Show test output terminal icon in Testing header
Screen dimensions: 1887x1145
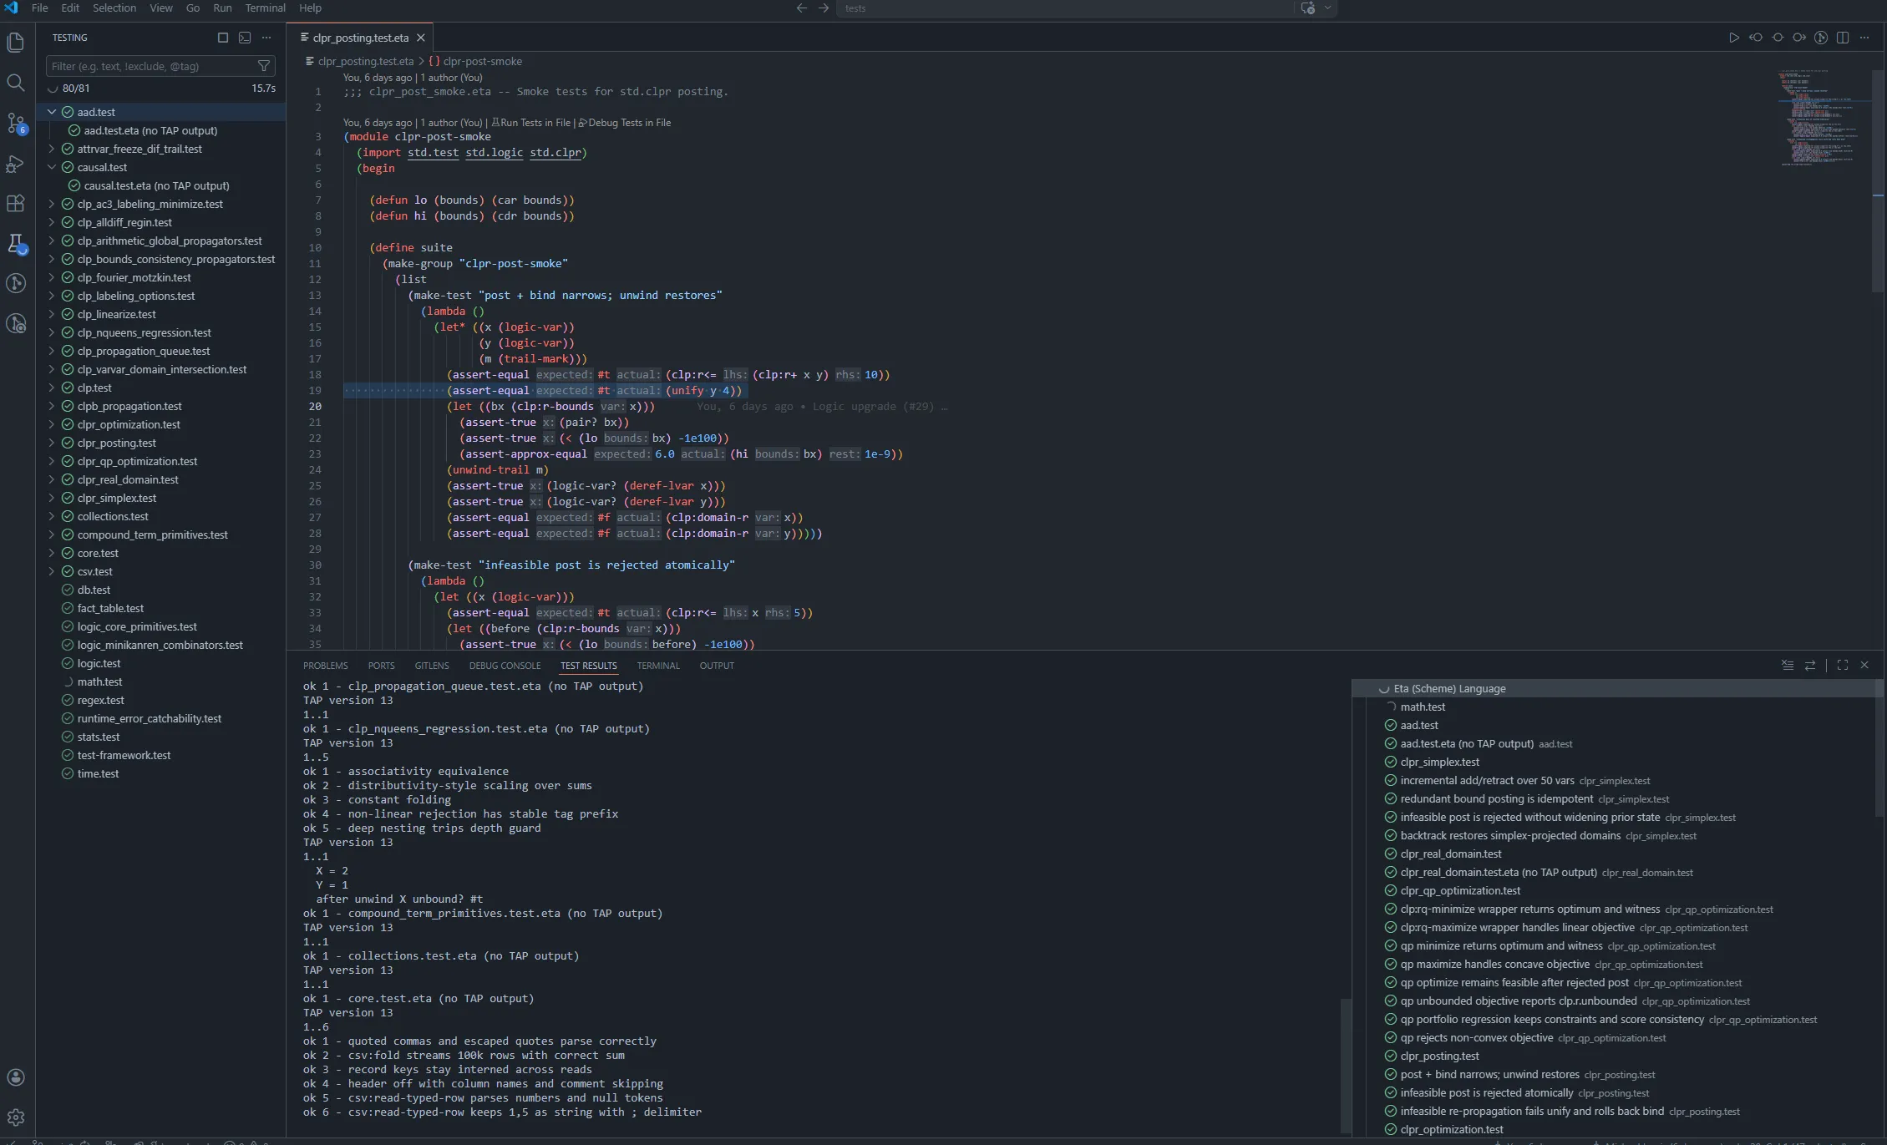pos(245,38)
